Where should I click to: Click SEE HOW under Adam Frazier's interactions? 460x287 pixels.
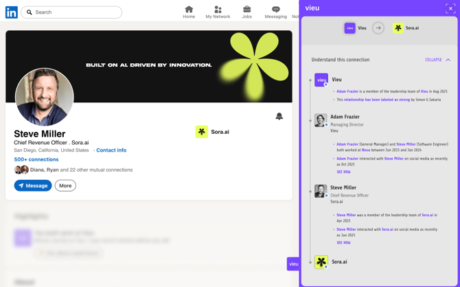pyautogui.click(x=343, y=172)
